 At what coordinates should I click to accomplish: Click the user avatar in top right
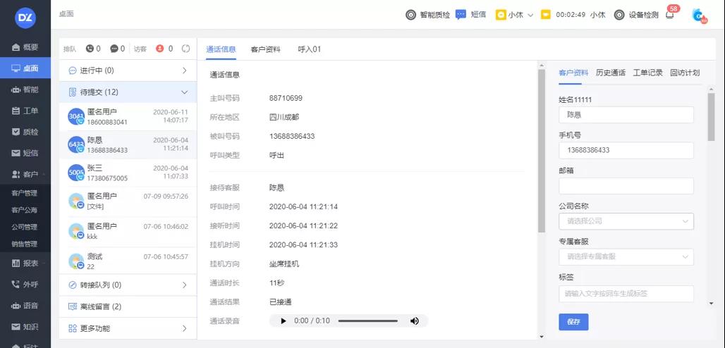click(x=698, y=15)
